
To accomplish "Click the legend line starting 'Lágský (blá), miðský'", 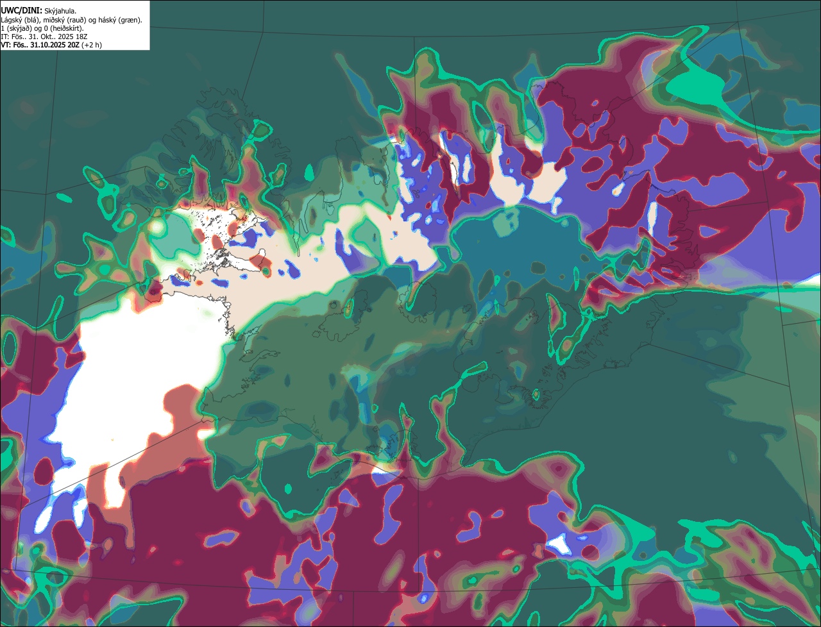I will 72,20.
